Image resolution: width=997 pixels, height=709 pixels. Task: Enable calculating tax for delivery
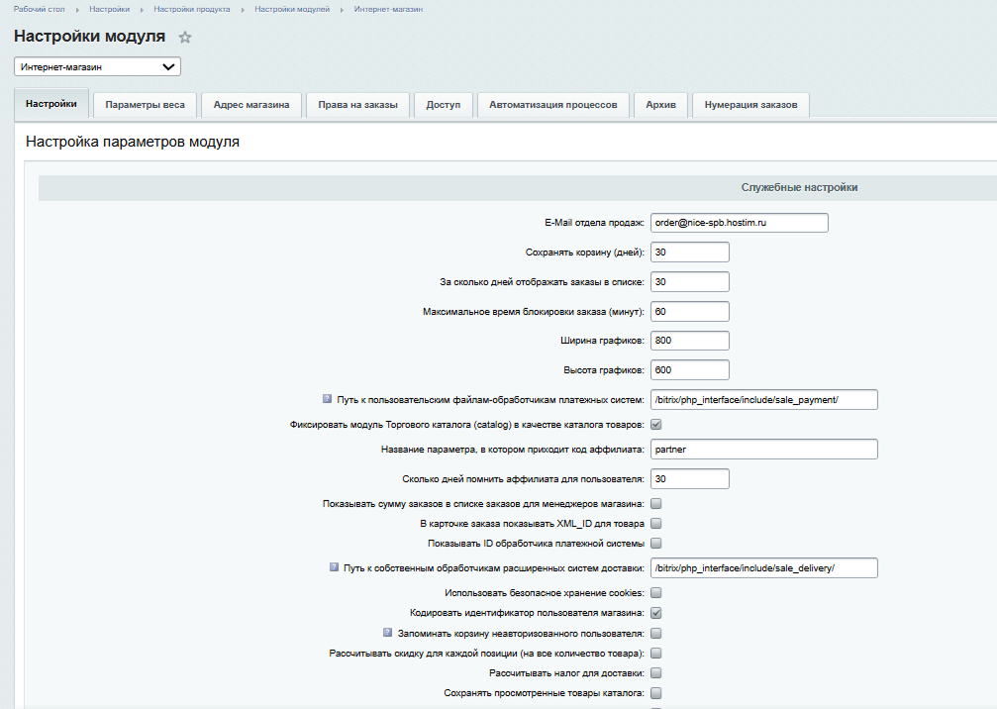coord(655,673)
